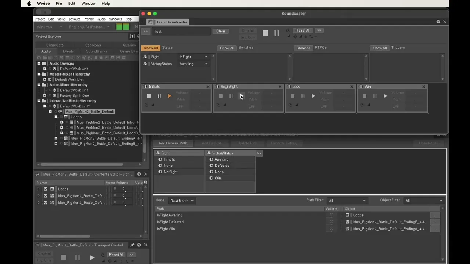Stop the Win event playback
Screen dimensions: 470x264
(x=365, y=96)
